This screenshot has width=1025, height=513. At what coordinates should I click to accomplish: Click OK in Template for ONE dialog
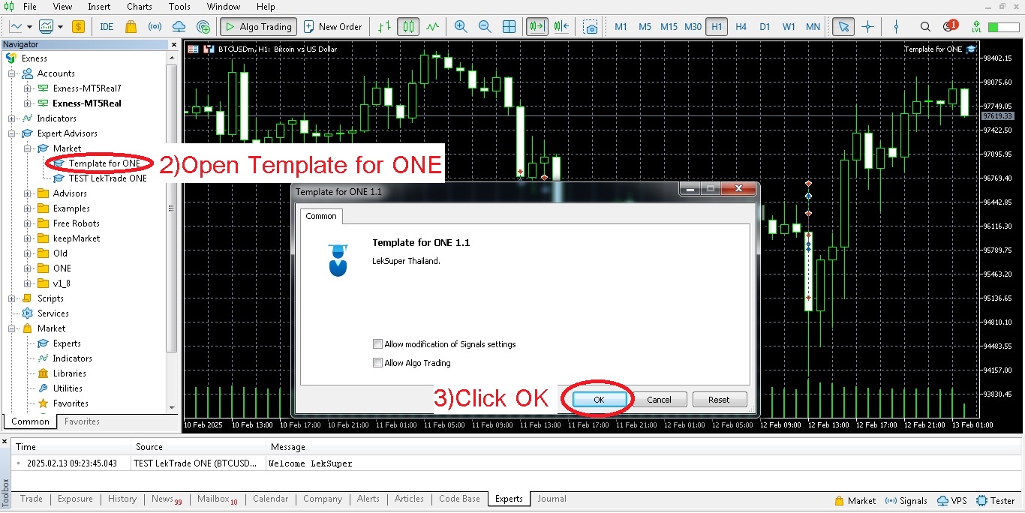tap(599, 400)
